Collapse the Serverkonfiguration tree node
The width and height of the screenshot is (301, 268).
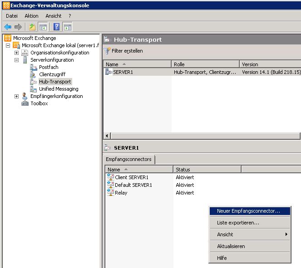click(17, 60)
